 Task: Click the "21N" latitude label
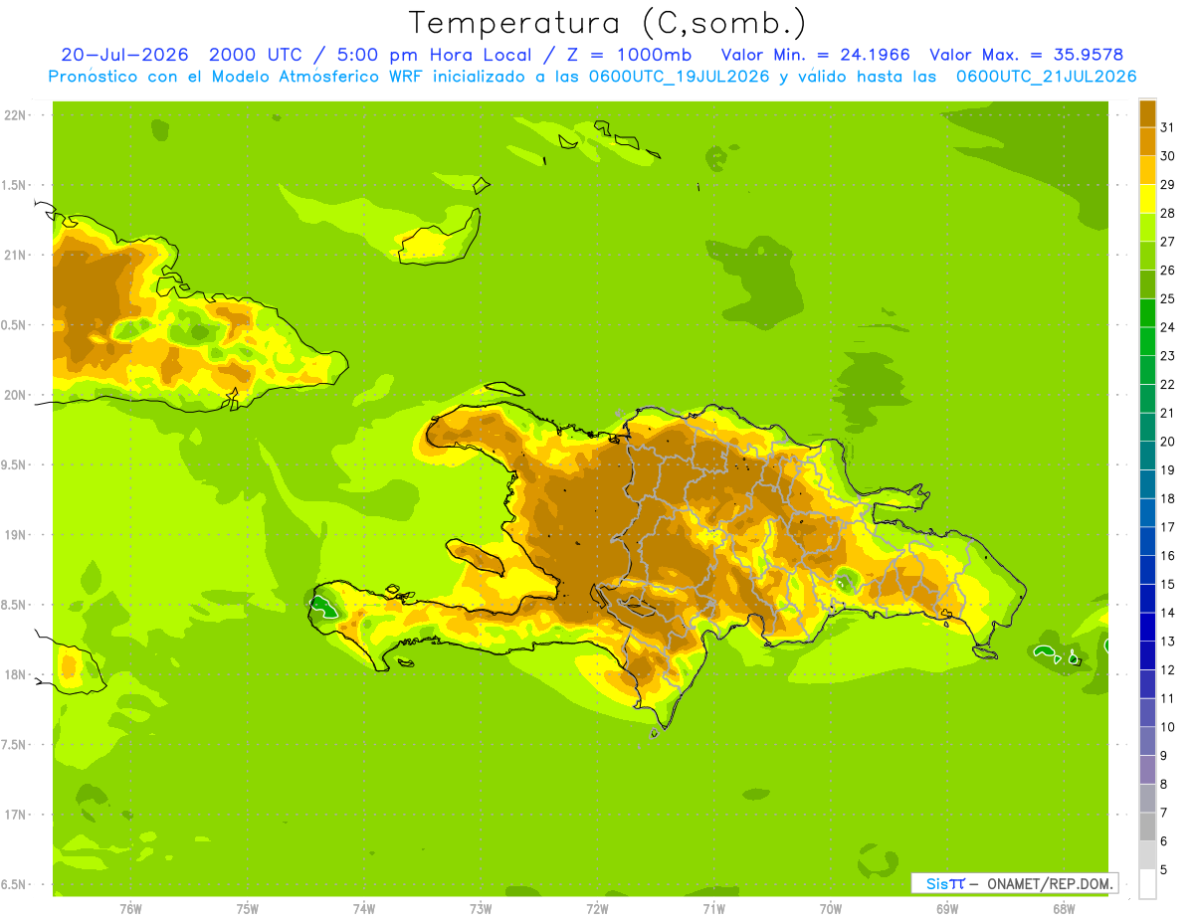[x=15, y=256]
